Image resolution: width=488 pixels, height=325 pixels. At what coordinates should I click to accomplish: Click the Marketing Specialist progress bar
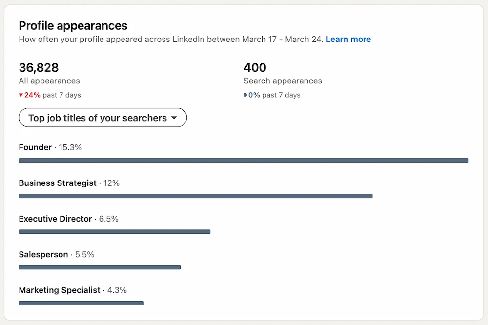click(81, 303)
